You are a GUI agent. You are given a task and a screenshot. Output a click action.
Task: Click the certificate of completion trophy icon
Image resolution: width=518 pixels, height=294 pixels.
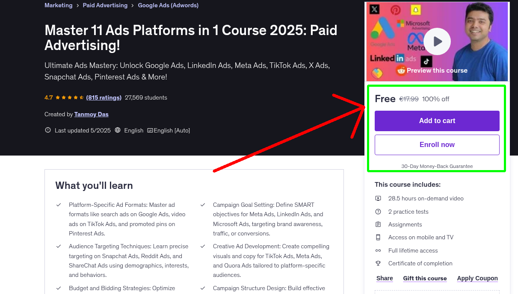click(378, 263)
